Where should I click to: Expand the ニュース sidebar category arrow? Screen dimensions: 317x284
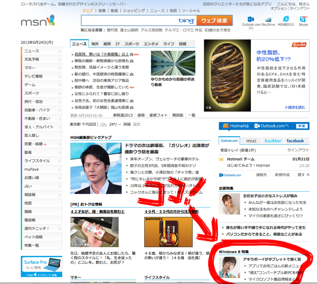point(59,51)
